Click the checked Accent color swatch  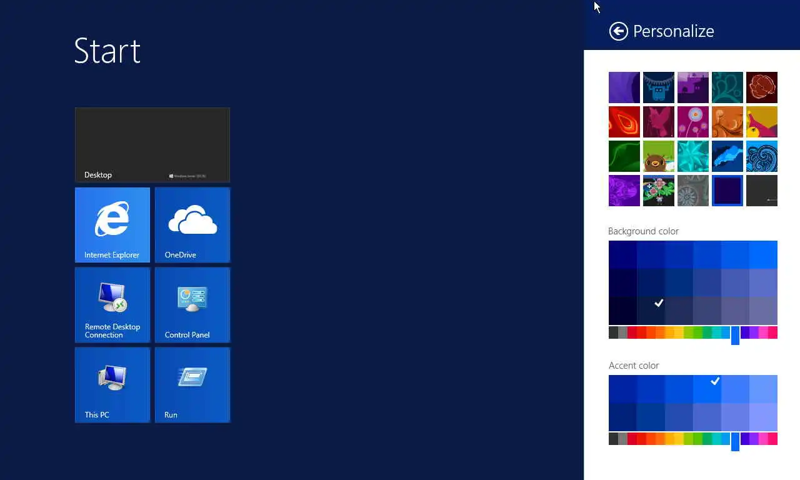click(x=707, y=389)
